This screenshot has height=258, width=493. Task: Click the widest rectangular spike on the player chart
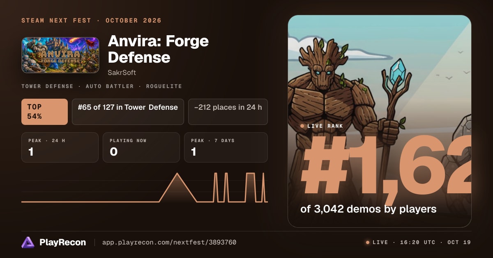[251, 187]
